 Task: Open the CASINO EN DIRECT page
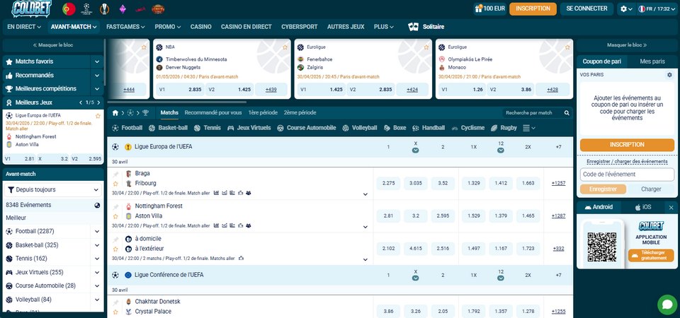246,27
